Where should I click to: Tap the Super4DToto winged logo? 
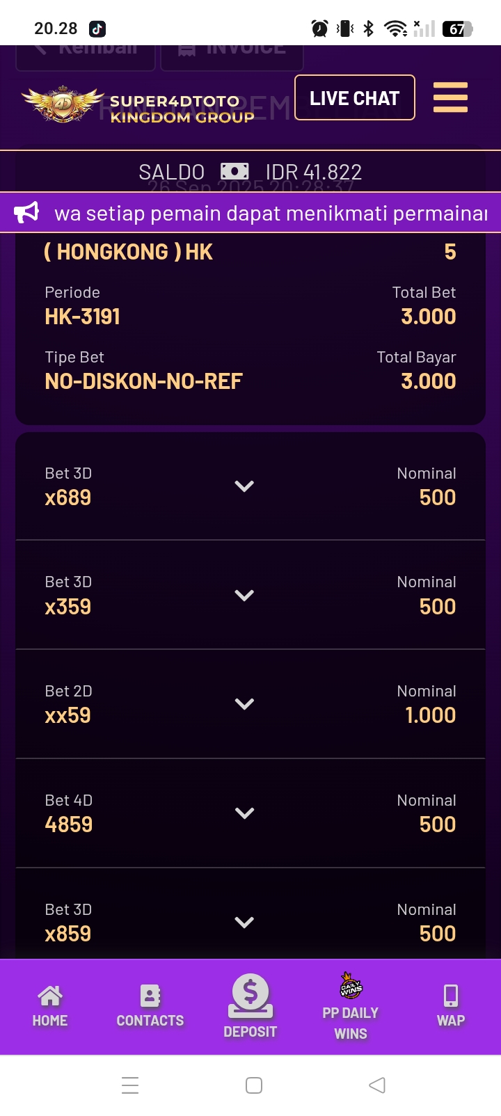tap(63, 104)
